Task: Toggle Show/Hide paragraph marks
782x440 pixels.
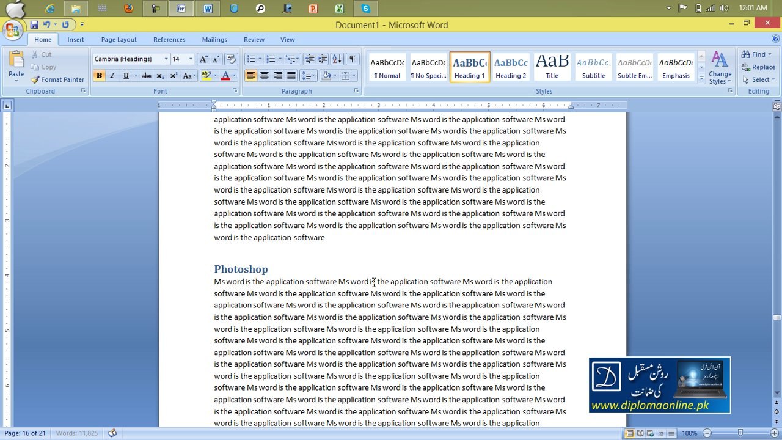Action: click(353, 59)
